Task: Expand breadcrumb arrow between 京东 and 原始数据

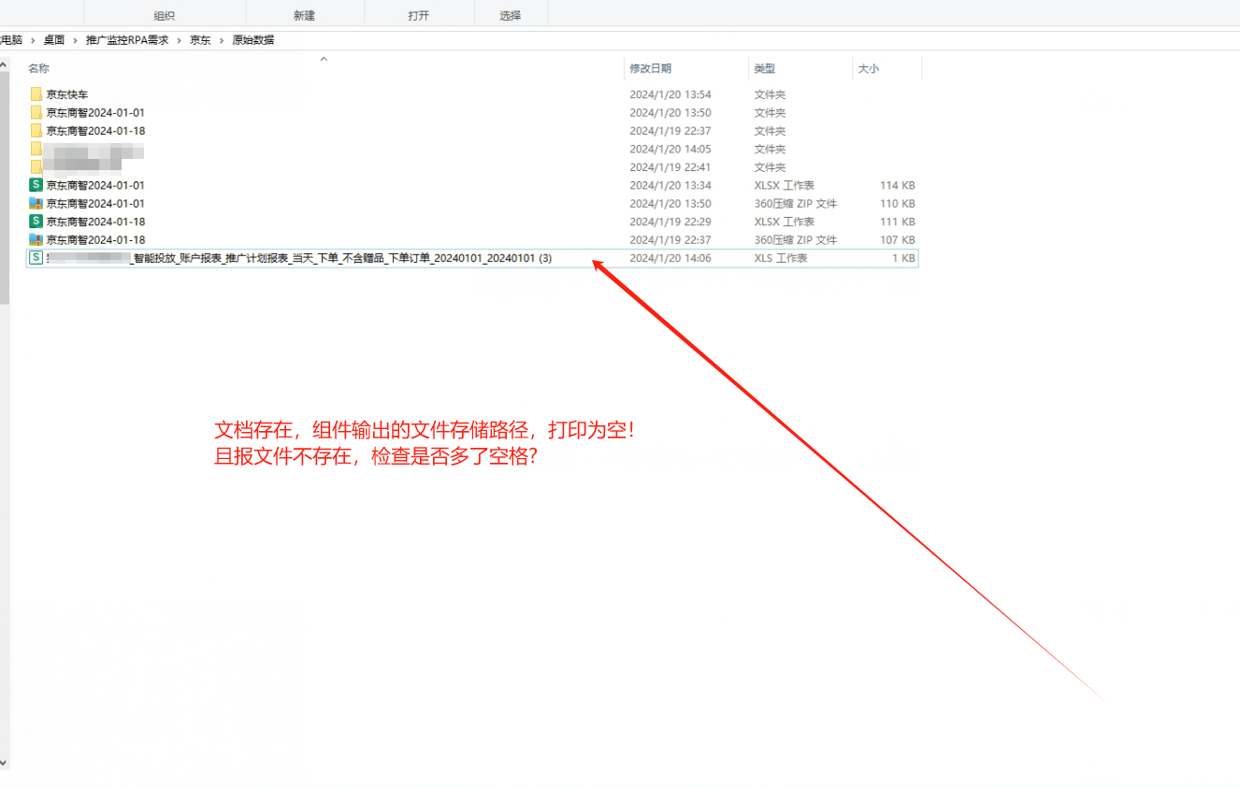Action: tap(222, 40)
